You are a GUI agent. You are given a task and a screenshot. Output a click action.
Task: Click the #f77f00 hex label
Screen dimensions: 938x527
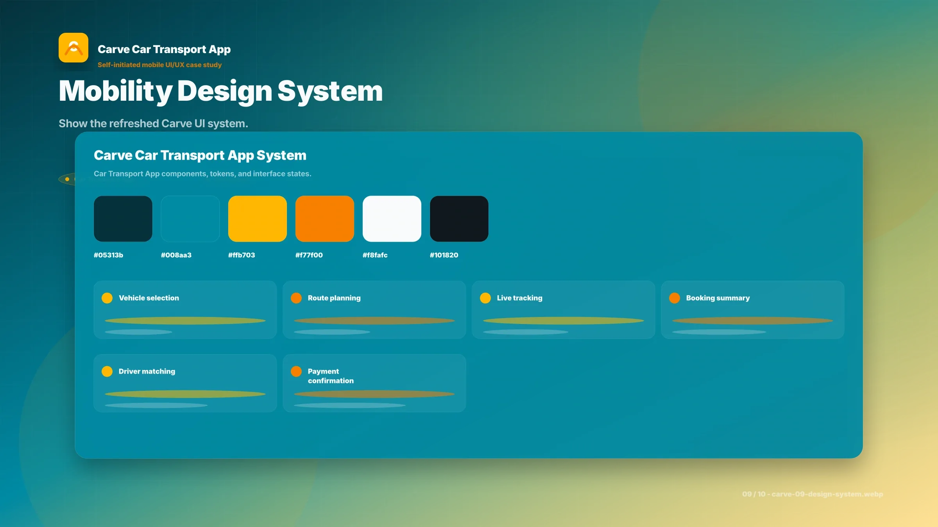(309, 255)
